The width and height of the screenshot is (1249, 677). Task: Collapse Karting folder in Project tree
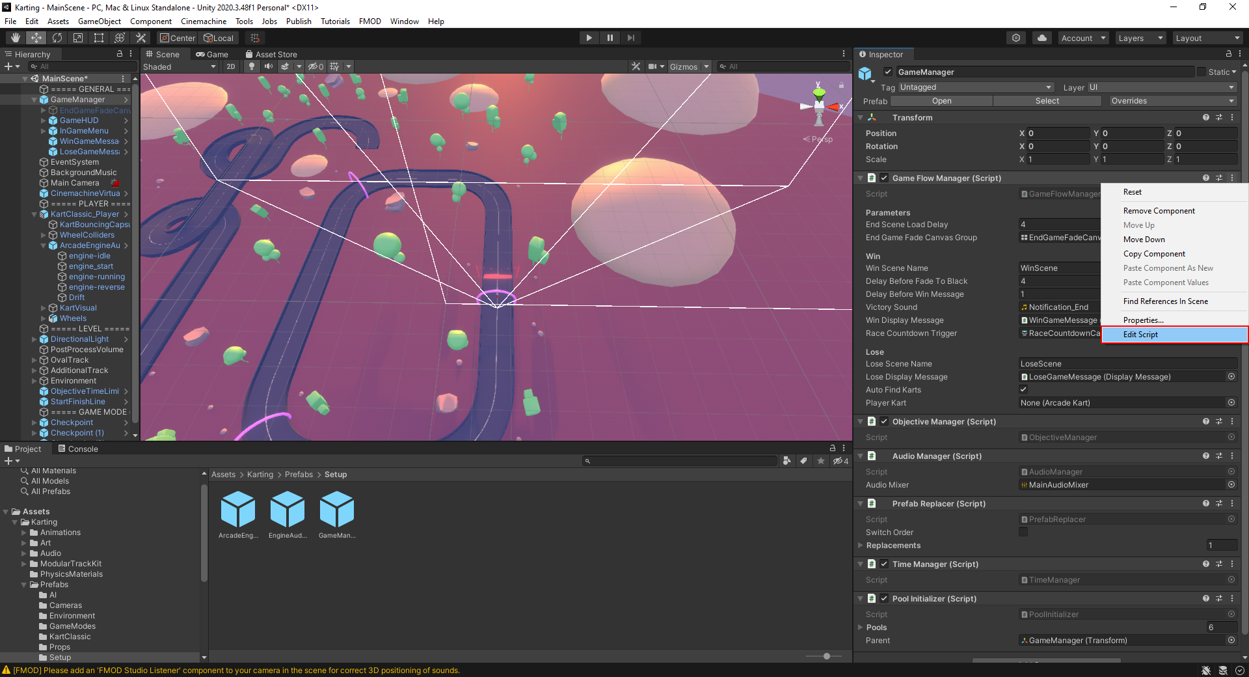(15, 522)
